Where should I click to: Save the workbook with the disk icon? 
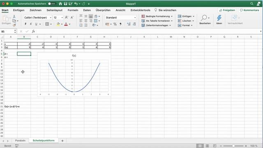tap(66, 4)
